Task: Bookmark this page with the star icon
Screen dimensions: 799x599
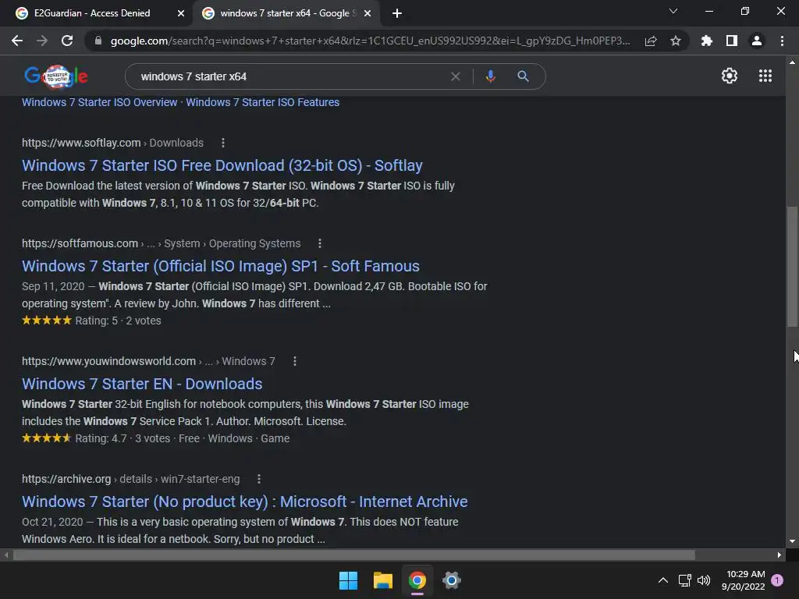Action: 676,41
